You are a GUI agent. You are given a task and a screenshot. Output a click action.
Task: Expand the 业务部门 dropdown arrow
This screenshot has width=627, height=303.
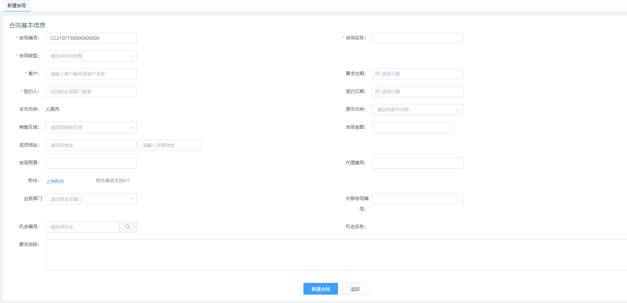pyautogui.click(x=131, y=199)
